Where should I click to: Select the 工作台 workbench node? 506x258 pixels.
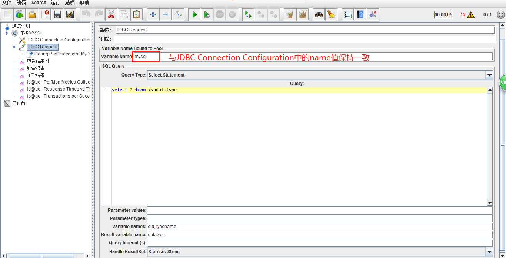[x=19, y=103]
